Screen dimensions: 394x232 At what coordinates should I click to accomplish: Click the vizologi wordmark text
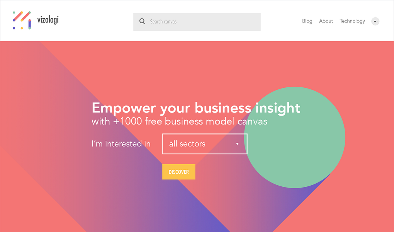tap(48, 20)
